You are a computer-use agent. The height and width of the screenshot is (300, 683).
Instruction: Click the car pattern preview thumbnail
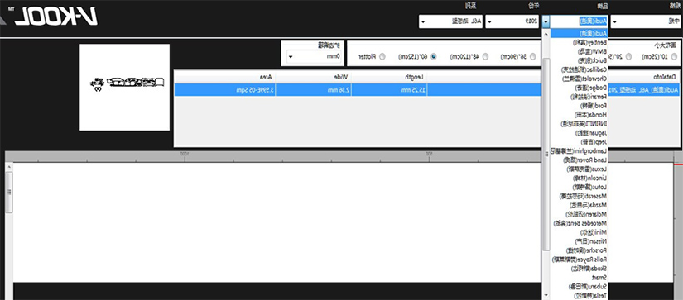coord(124,87)
